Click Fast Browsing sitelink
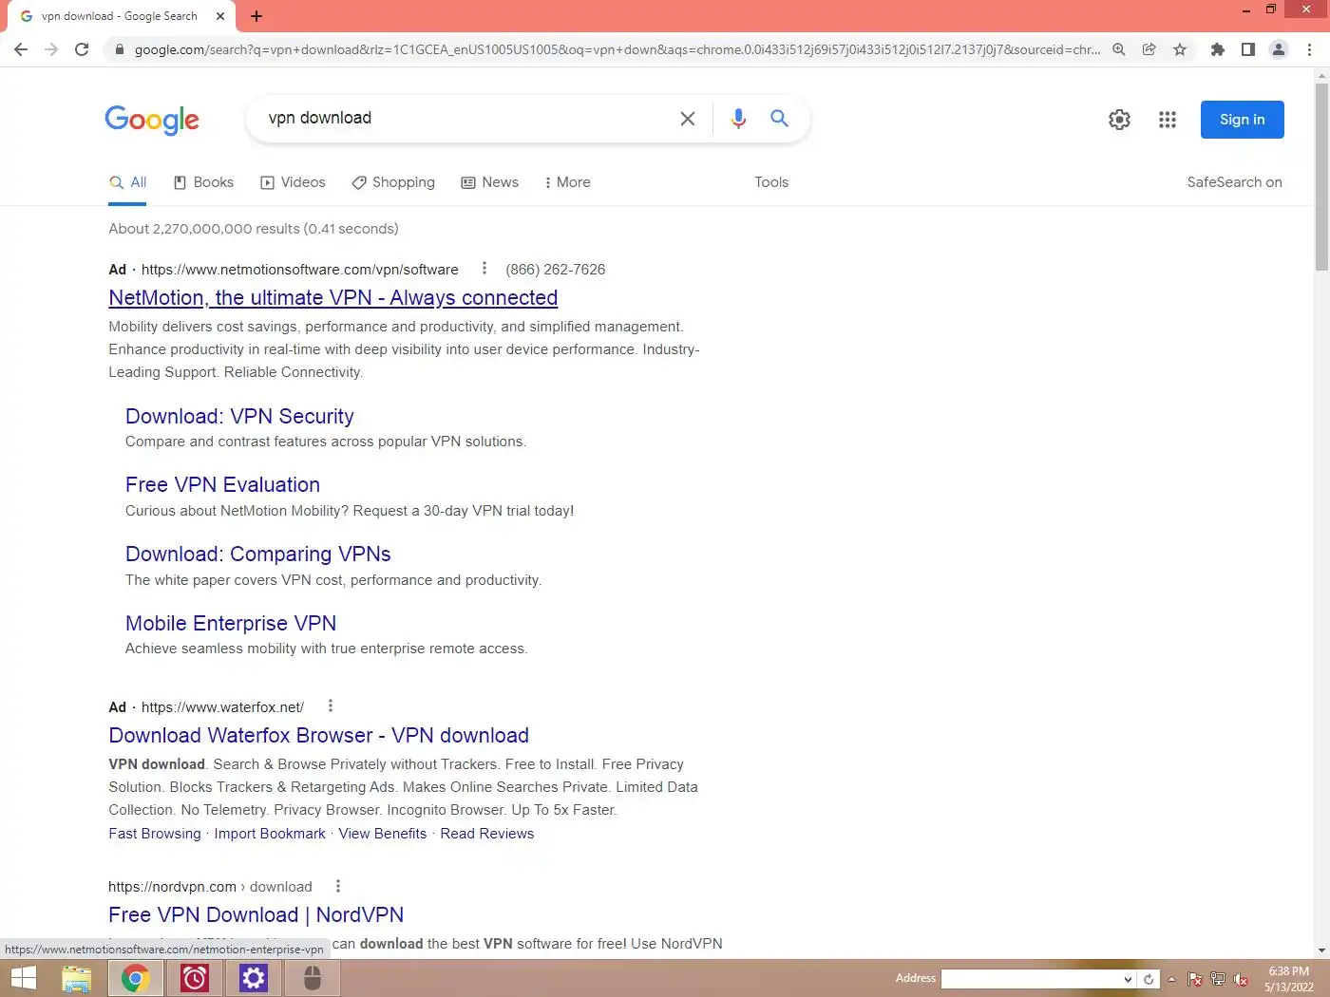 click(x=155, y=834)
